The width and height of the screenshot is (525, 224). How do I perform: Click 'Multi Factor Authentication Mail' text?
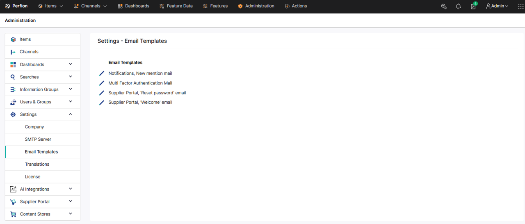[x=140, y=83]
